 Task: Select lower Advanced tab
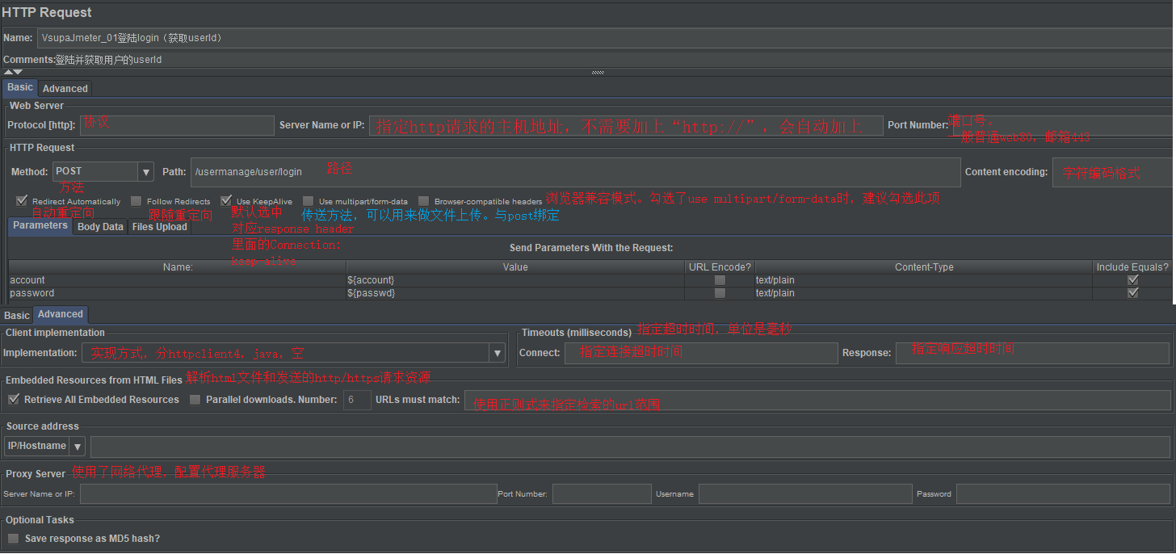tap(61, 314)
